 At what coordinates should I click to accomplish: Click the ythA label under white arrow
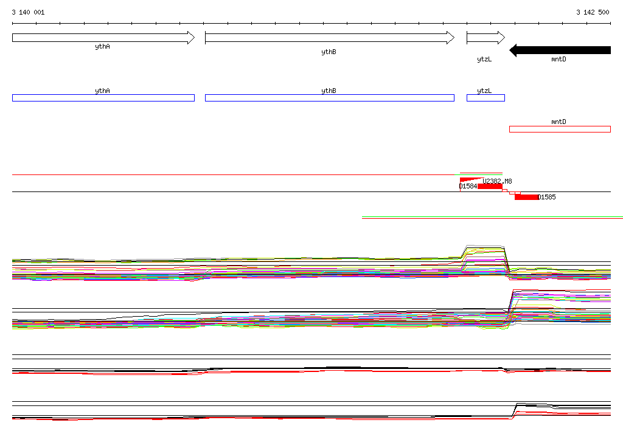click(x=102, y=46)
